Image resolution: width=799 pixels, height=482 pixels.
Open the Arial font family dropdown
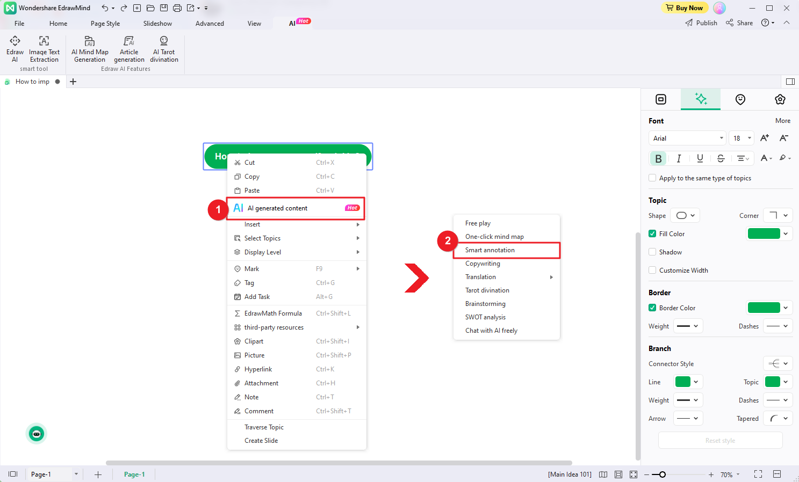click(687, 138)
